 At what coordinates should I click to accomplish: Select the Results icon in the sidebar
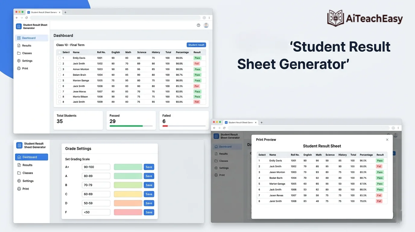coord(19,45)
